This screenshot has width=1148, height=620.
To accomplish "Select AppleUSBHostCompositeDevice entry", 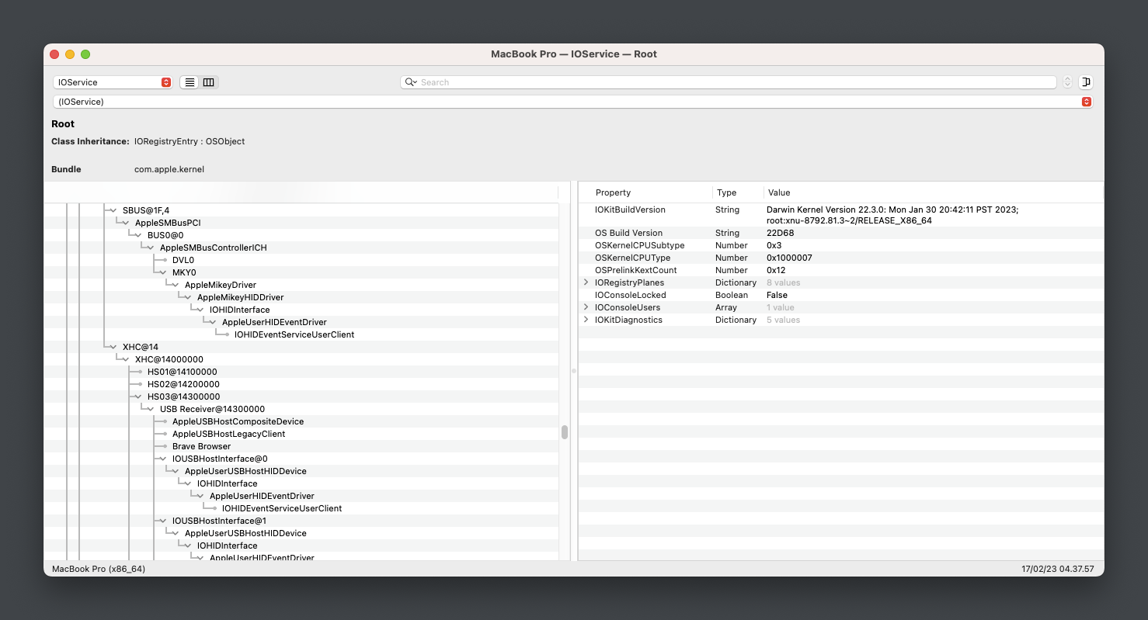I will [238, 421].
